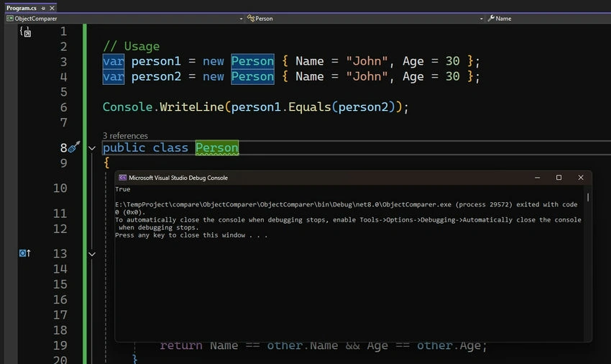Click the Equals method call on line 6
Image resolution: width=611 pixels, height=364 pixels.
click(x=309, y=107)
